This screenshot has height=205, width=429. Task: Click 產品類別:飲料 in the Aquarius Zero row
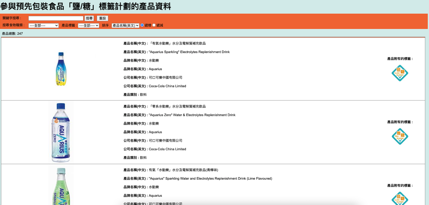(x=135, y=158)
